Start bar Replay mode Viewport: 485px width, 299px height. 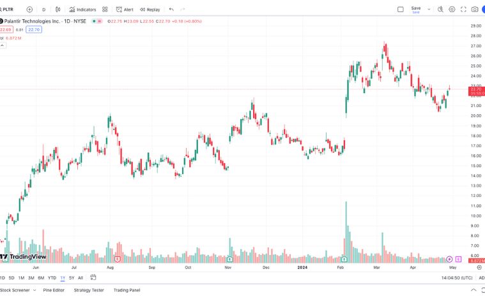[x=150, y=10]
